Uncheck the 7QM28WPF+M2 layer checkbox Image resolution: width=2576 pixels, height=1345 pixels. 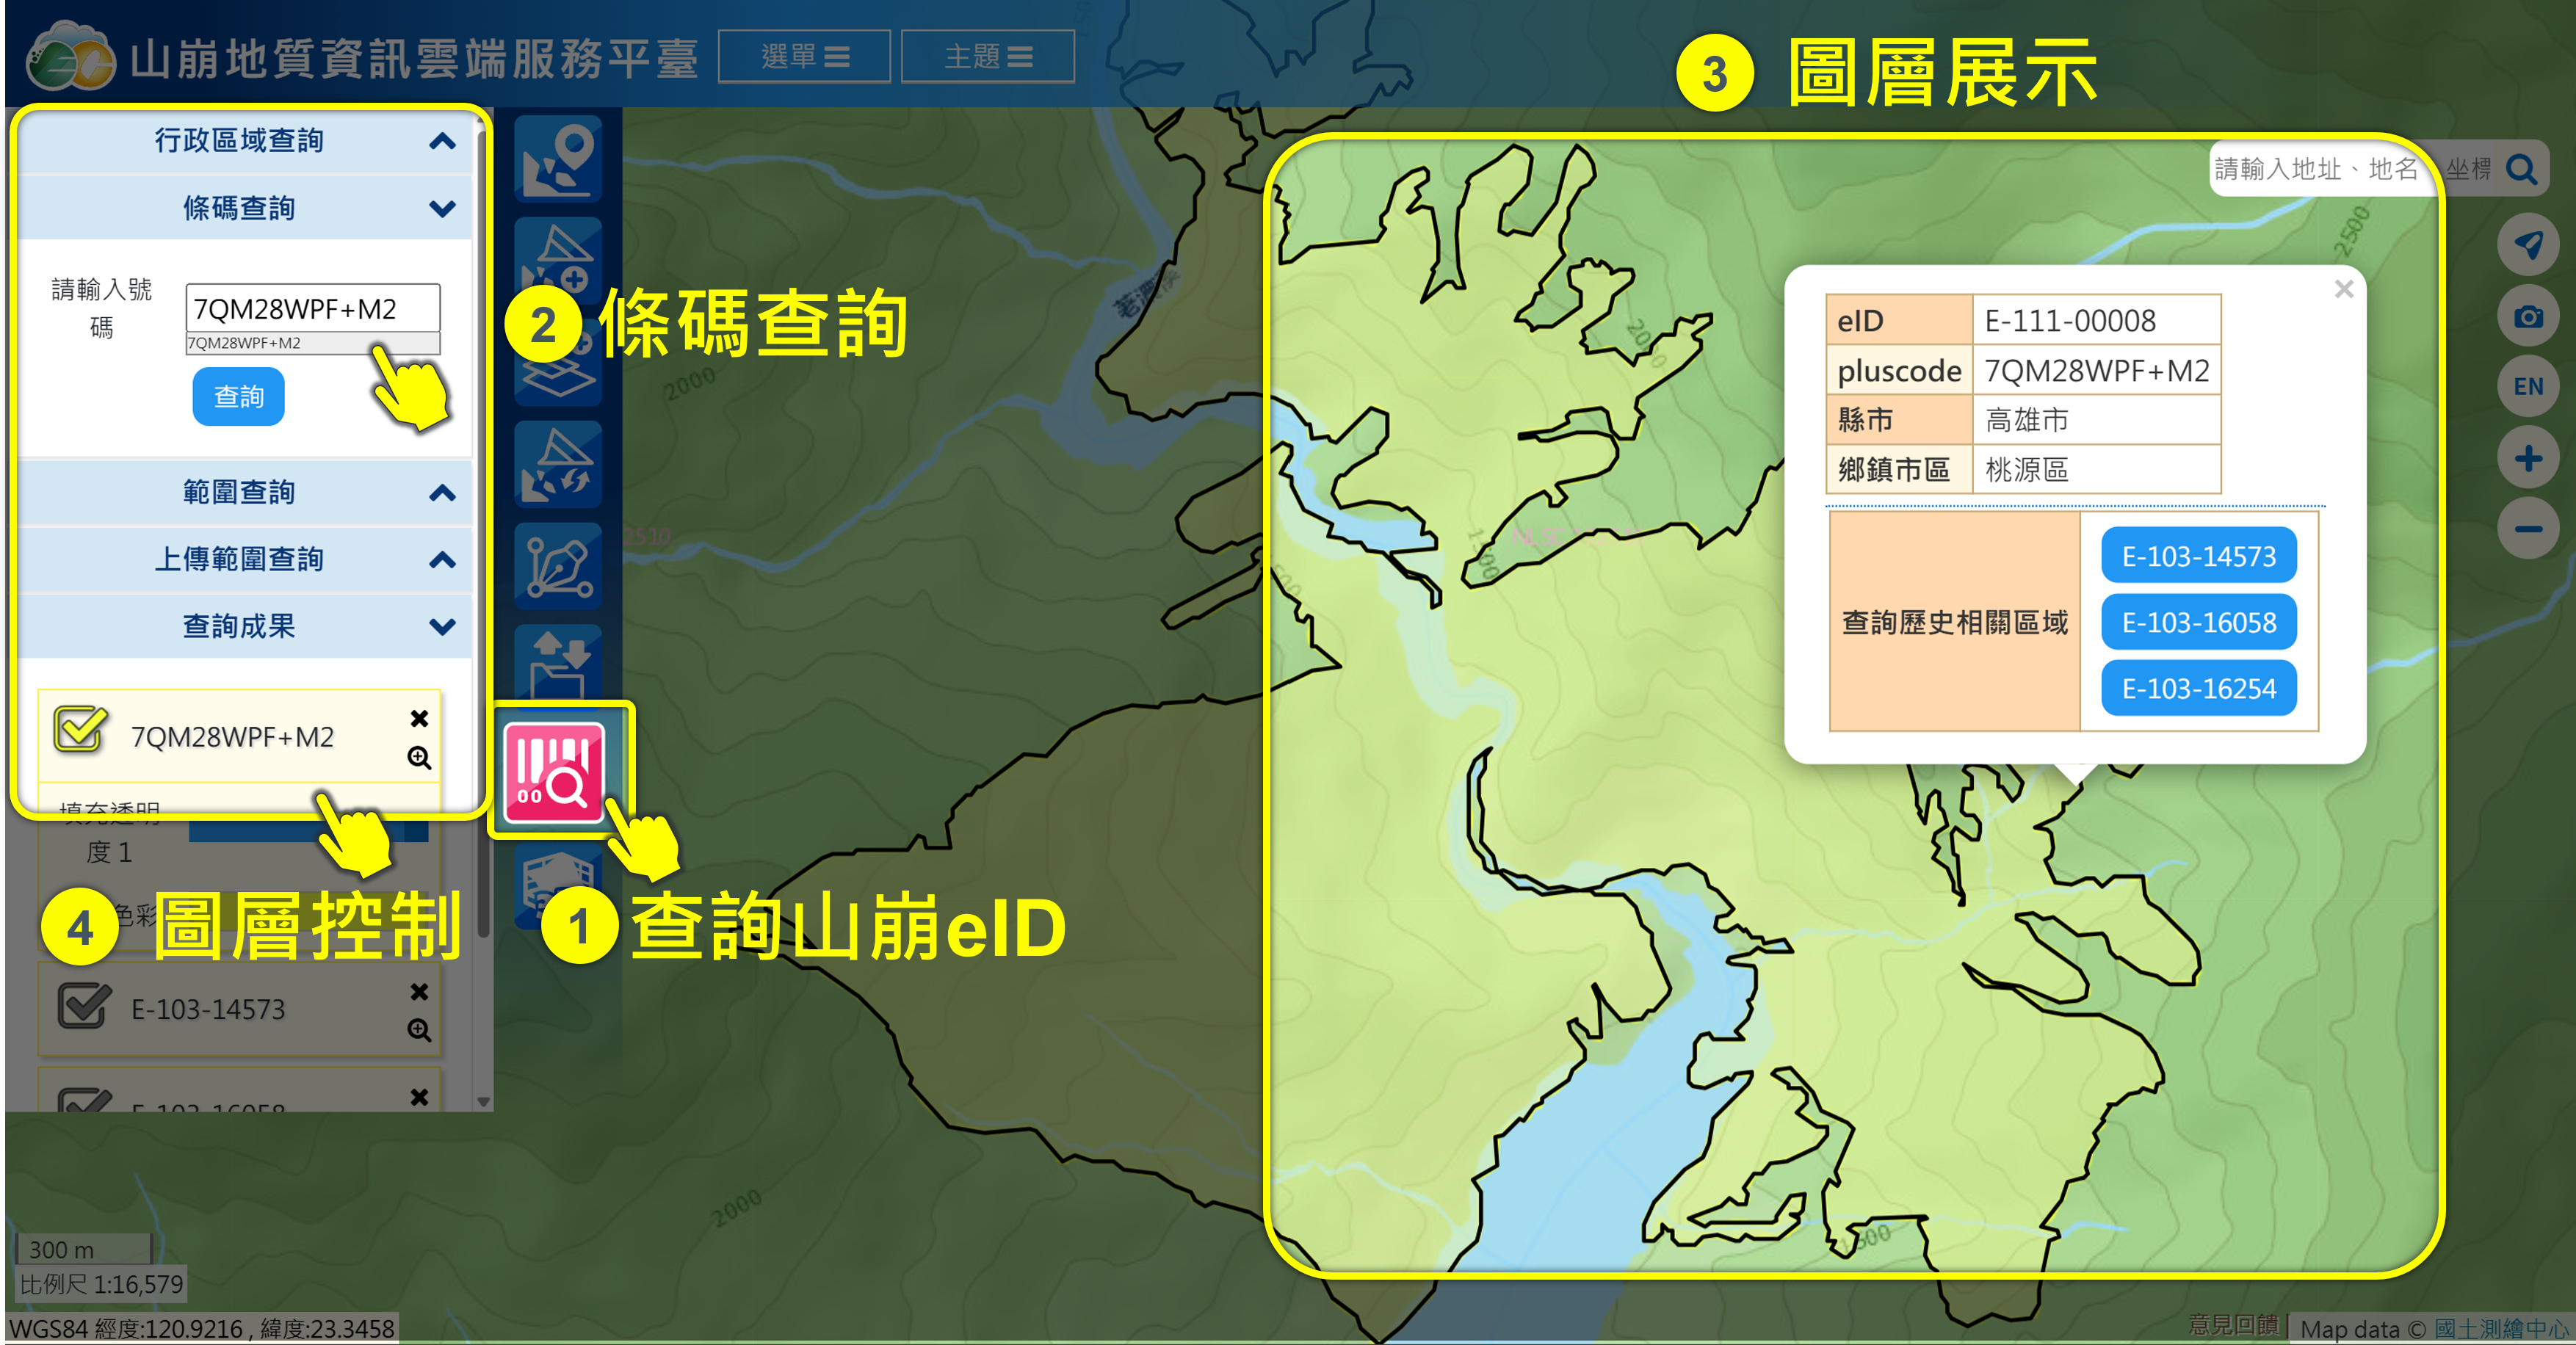point(79,729)
